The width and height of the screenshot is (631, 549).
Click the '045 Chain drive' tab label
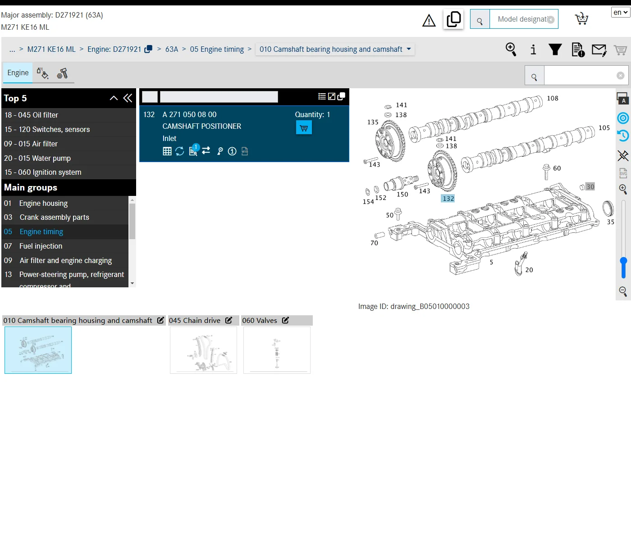point(195,320)
